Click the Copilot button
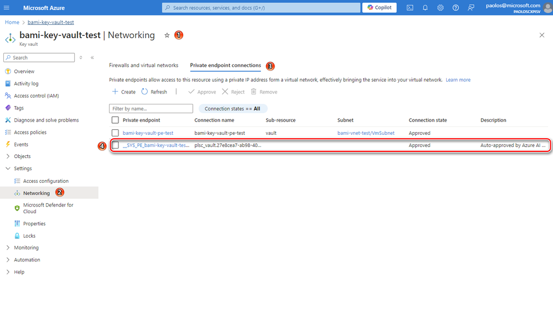553x316 pixels. [380, 7]
